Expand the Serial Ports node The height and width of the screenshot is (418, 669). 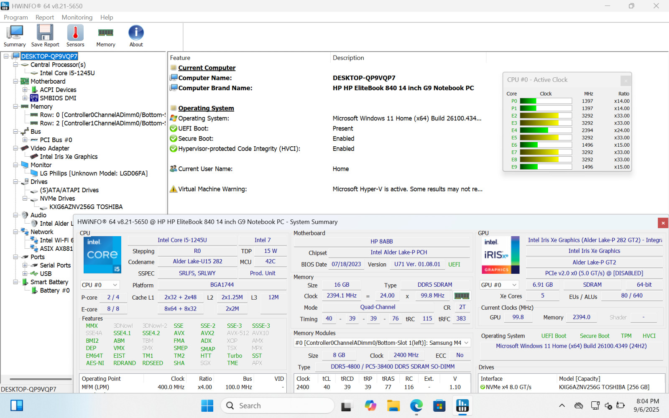tap(25, 265)
